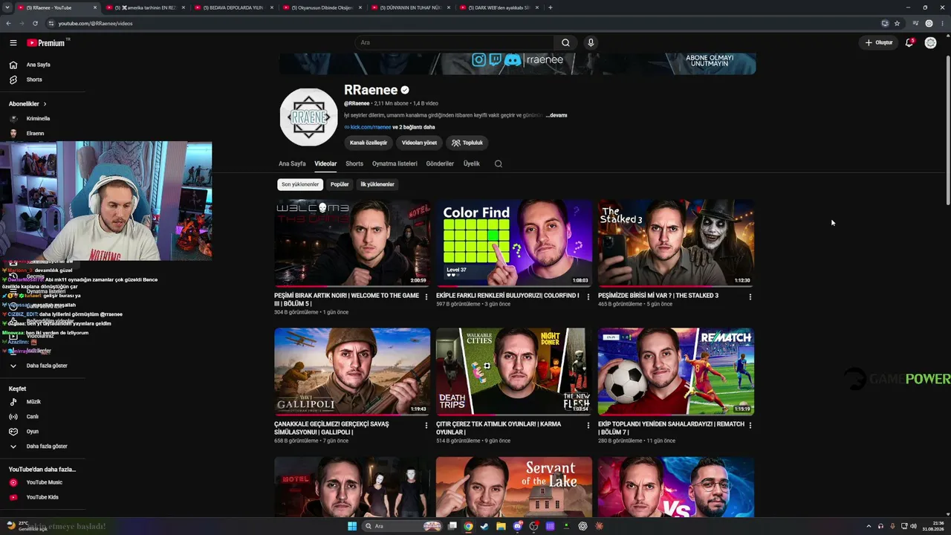Switch to the BEDAVA DEPOLARDA browser tab
The width and height of the screenshot is (951, 535).
pyautogui.click(x=232, y=7)
